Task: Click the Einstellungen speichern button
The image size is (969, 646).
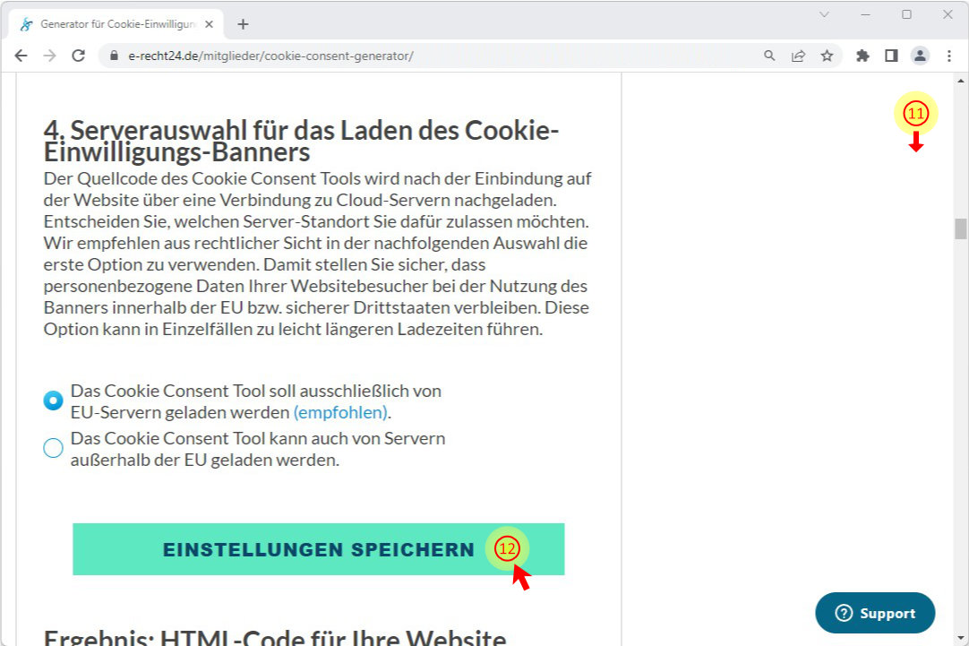Action: [x=318, y=549]
